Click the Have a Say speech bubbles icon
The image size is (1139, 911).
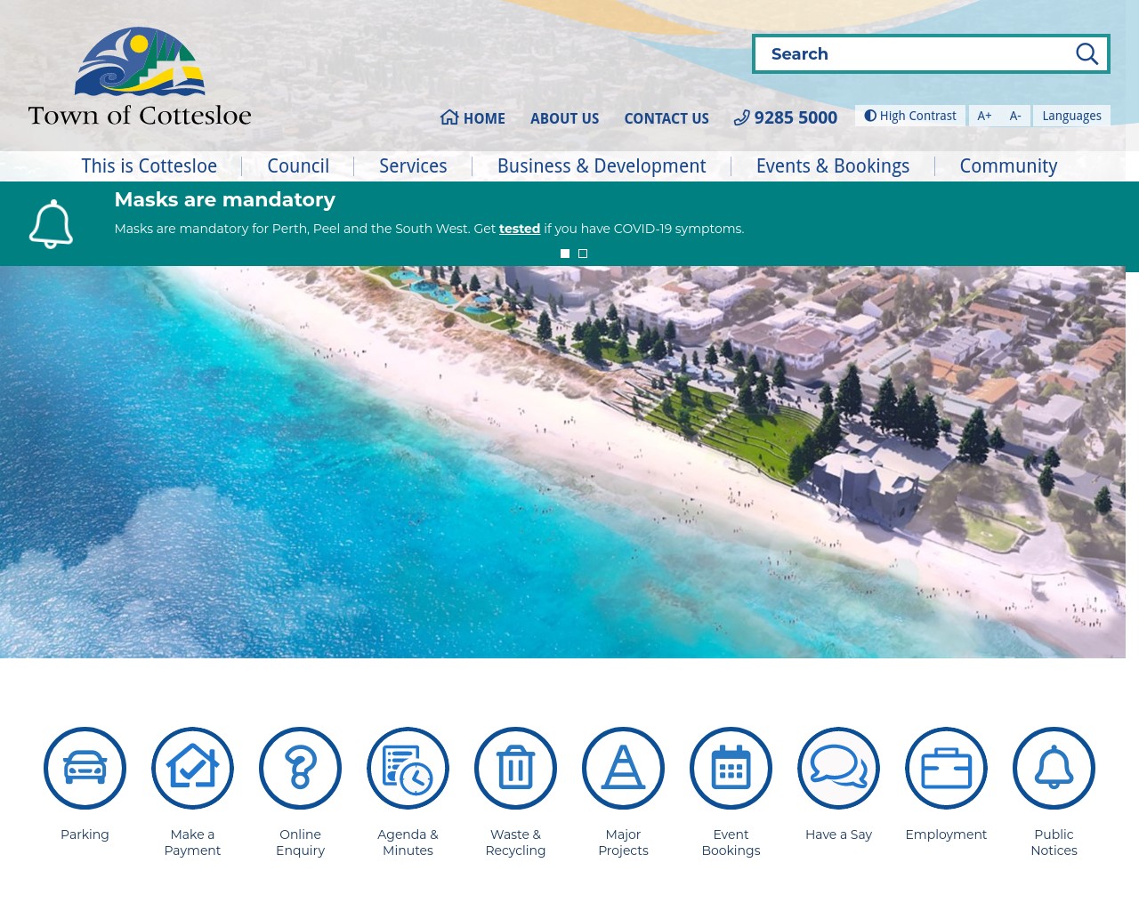point(838,768)
